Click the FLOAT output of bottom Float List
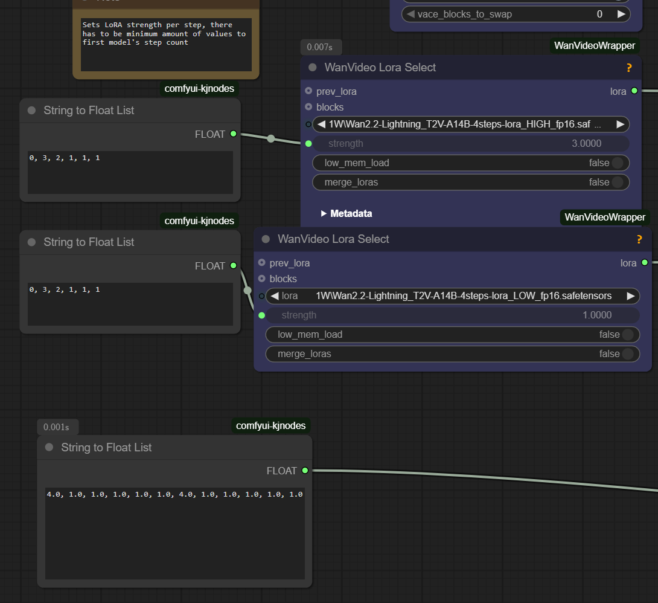This screenshot has width=658, height=603. tap(305, 471)
